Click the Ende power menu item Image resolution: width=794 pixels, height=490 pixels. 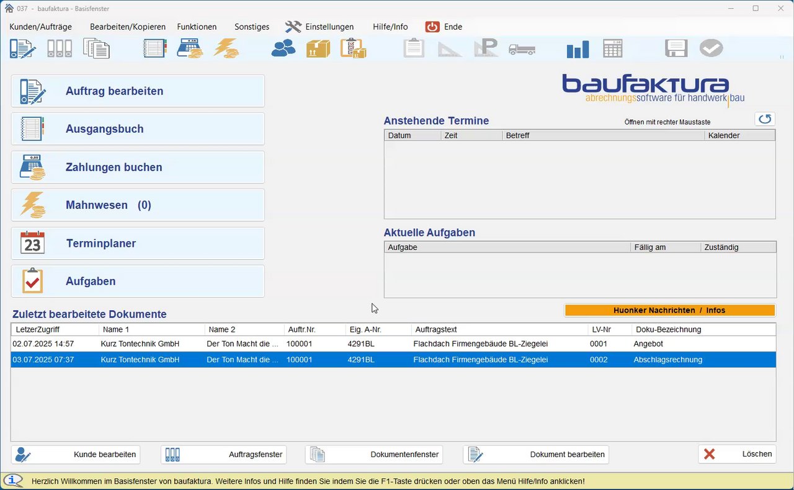click(x=444, y=27)
